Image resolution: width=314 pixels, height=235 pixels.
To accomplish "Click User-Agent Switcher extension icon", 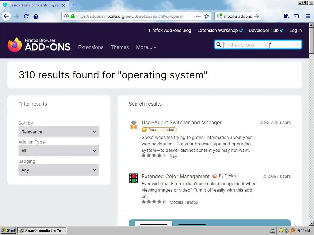I will (x=134, y=125).
